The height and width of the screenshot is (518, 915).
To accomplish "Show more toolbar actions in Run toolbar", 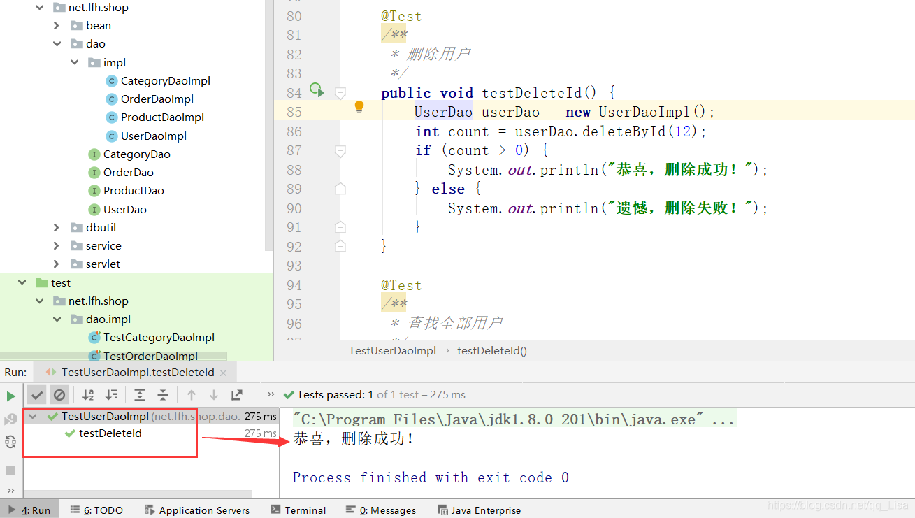I will click(271, 395).
